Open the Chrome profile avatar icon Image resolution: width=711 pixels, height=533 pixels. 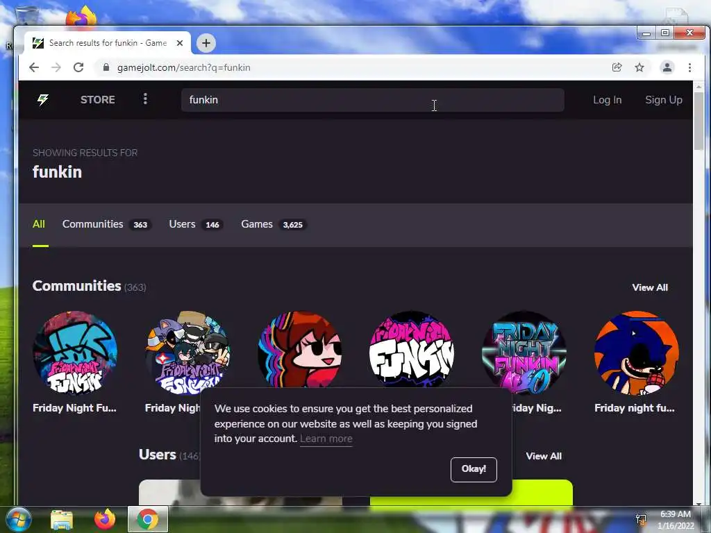(667, 67)
